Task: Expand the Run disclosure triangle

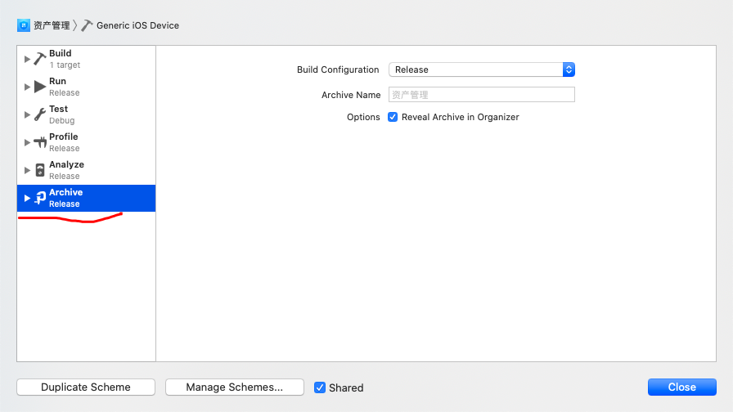Action: click(x=27, y=87)
